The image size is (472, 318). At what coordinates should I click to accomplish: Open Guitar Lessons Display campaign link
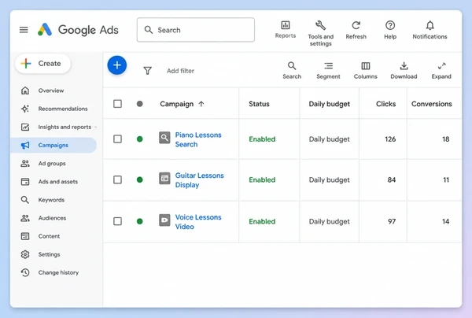199,180
